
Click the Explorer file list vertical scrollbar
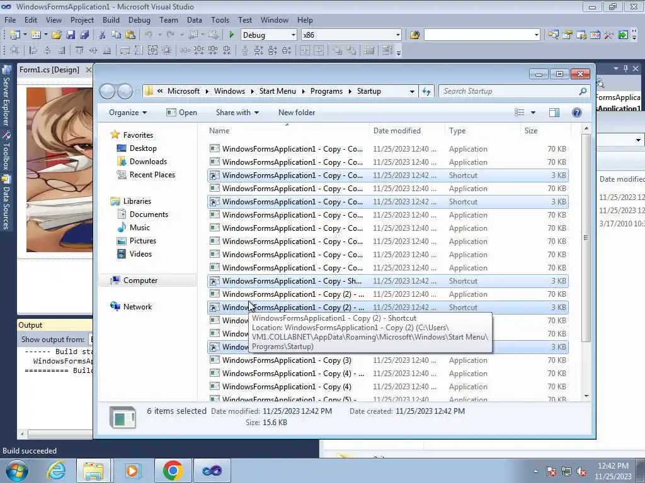[x=586, y=237]
